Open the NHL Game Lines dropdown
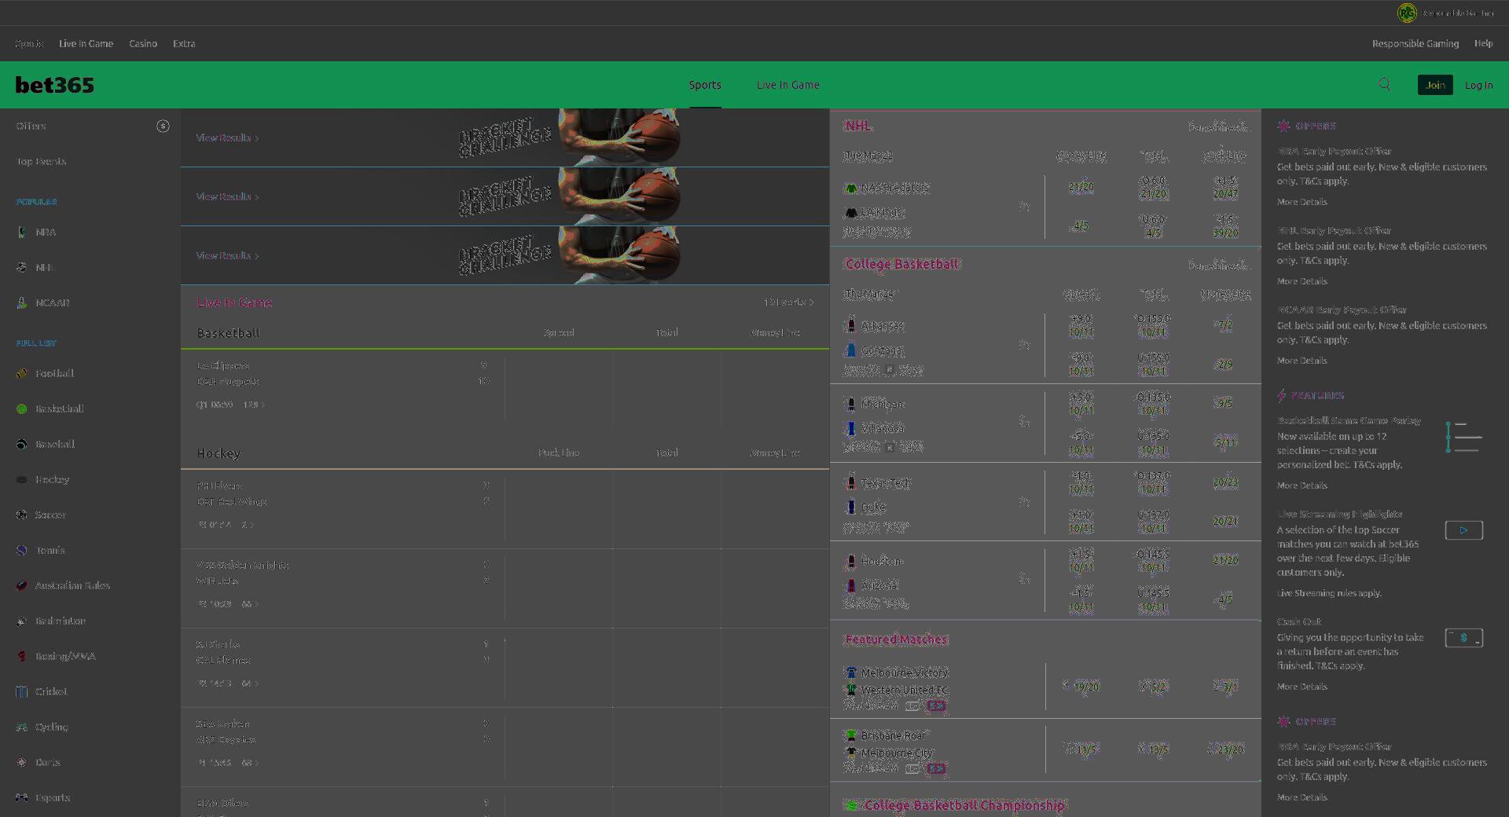Image resolution: width=1509 pixels, height=817 pixels. point(1217,126)
